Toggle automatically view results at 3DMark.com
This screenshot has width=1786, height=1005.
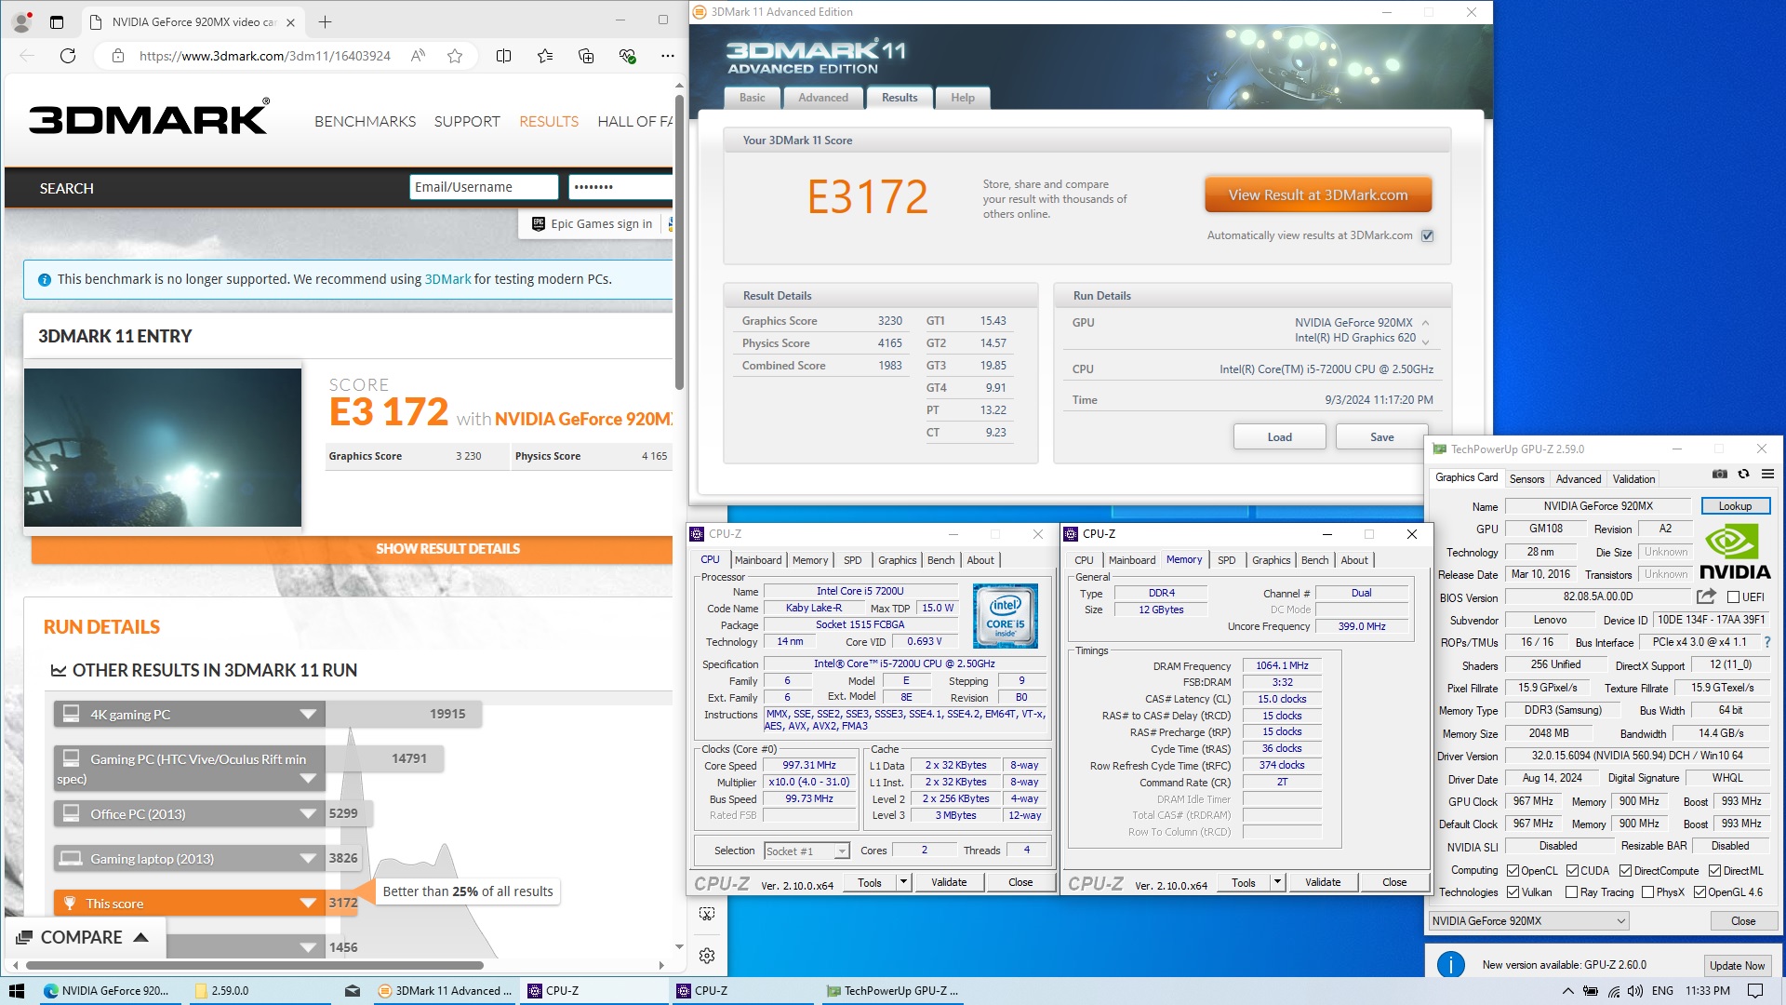1427,235
